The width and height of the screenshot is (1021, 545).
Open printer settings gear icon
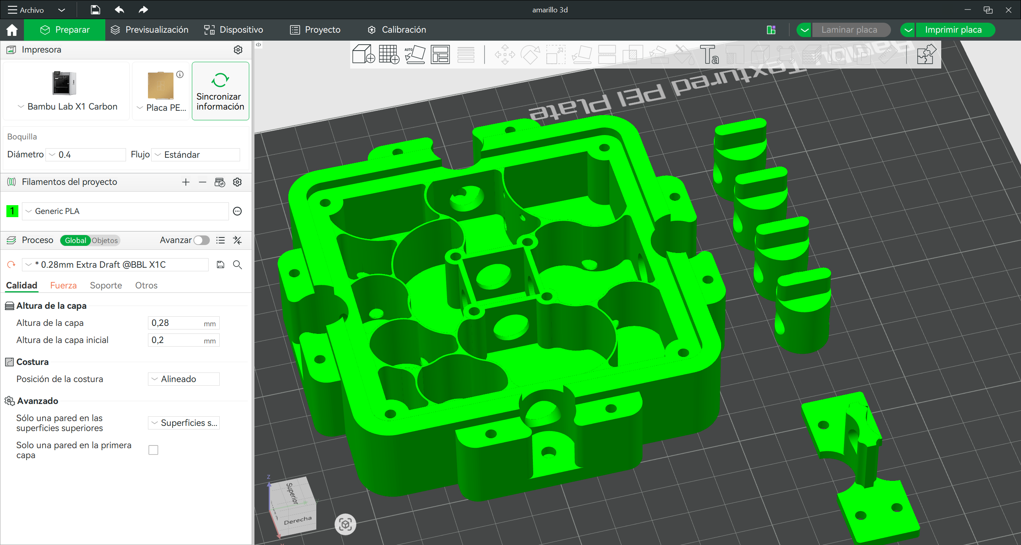tap(238, 50)
